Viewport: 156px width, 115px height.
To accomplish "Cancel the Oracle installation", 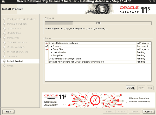I will point(149,112).
